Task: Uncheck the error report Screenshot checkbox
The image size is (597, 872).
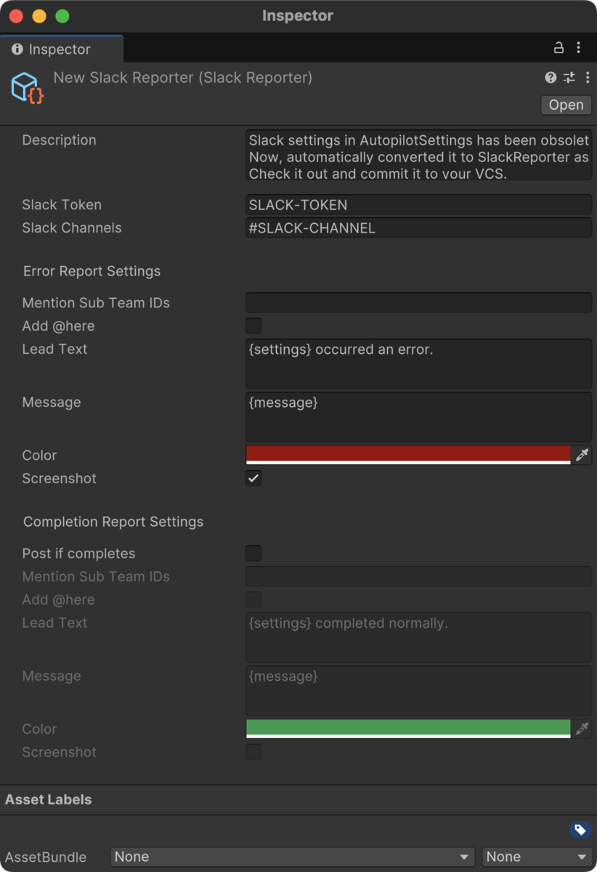Action: (253, 479)
